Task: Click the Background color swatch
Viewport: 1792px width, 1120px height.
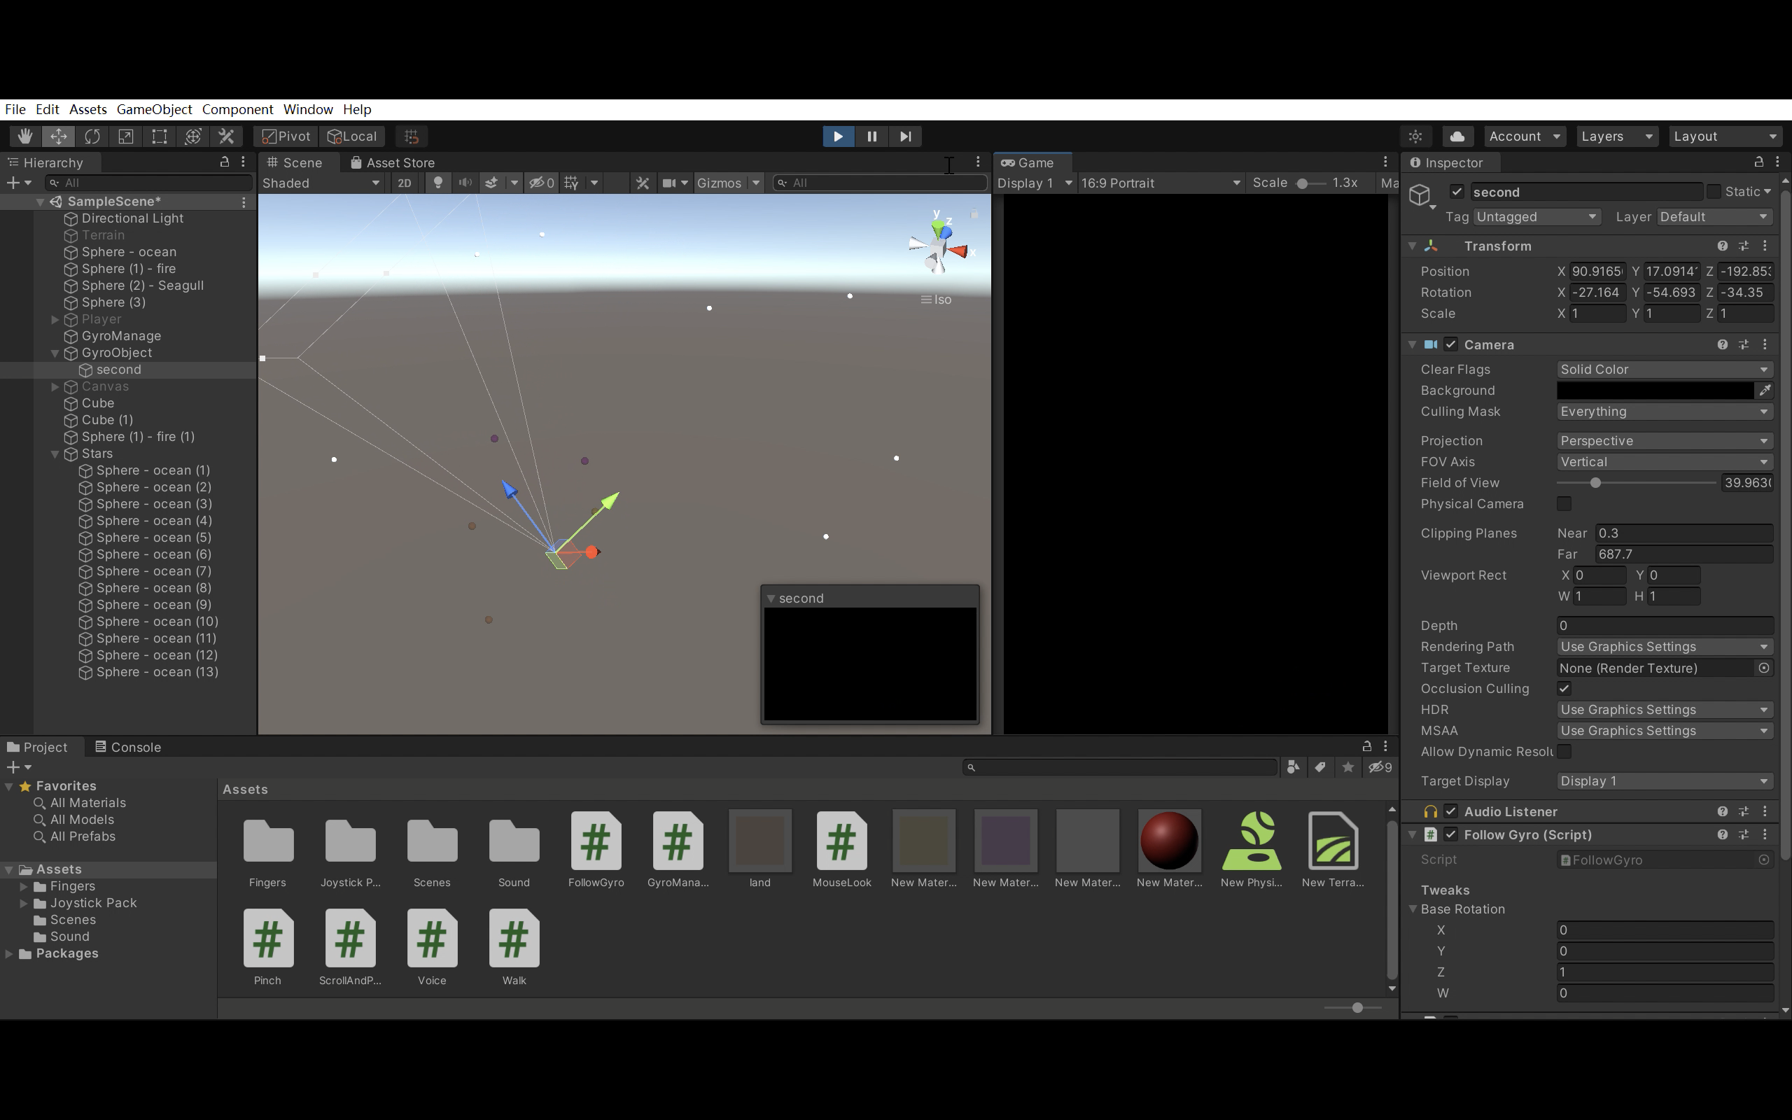Action: [1654, 391]
